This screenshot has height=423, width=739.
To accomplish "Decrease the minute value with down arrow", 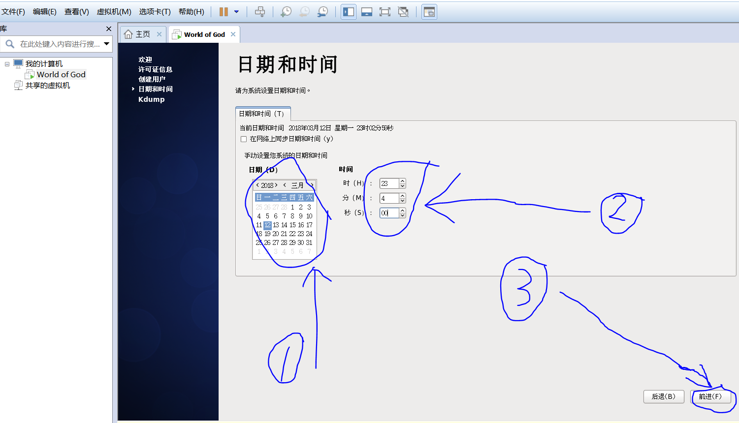I will coord(402,201).
